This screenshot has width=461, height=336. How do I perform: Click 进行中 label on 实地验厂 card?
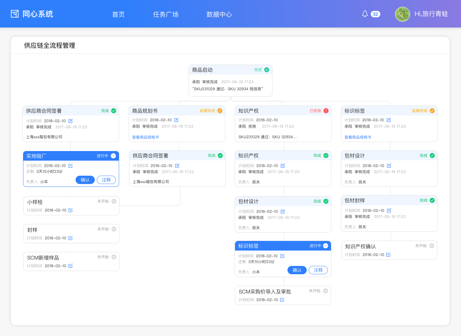[x=102, y=156]
